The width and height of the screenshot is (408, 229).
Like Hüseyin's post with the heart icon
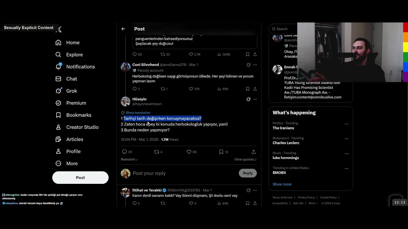(189, 152)
